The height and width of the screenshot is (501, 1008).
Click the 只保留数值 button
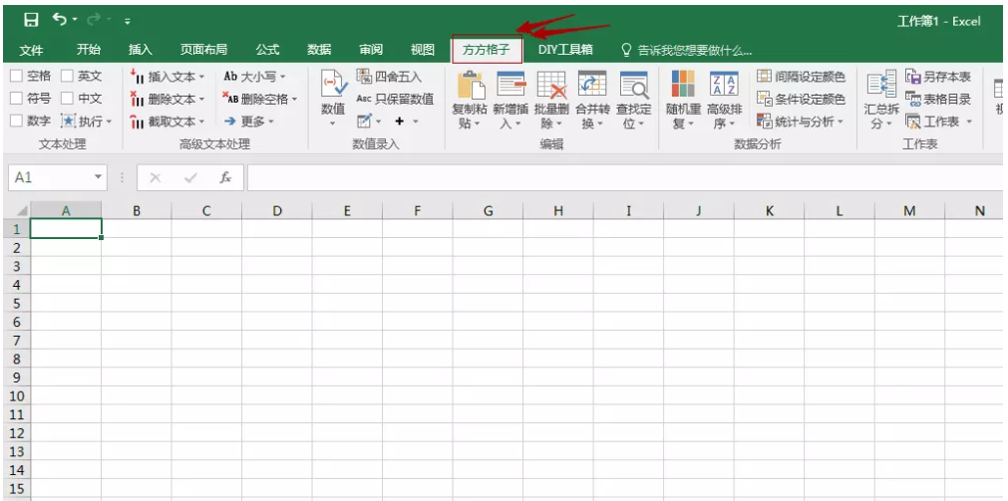click(x=395, y=99)
